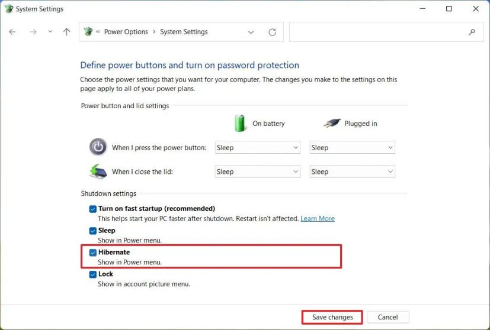The image size is (490, 330).
Task: Expand the address bar history dropdown
Action: click(251, 32)
